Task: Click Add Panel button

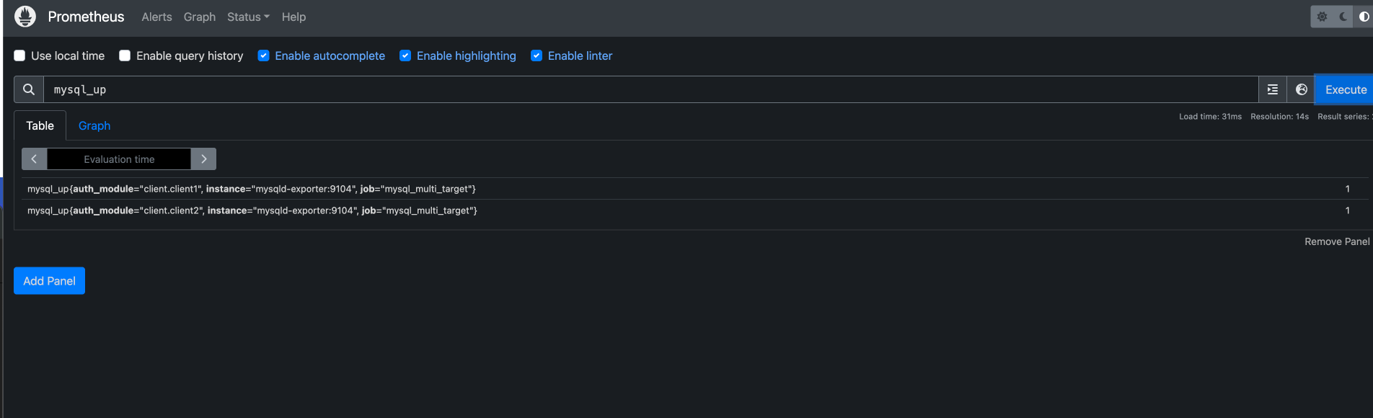Action: click(49, 280)
